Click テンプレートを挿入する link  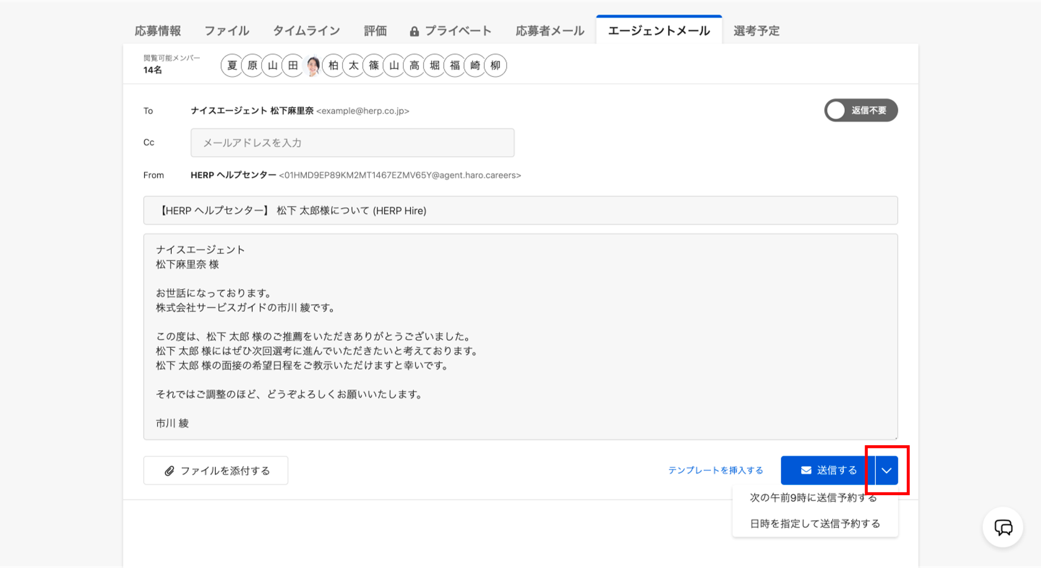[x=715, y=470]
